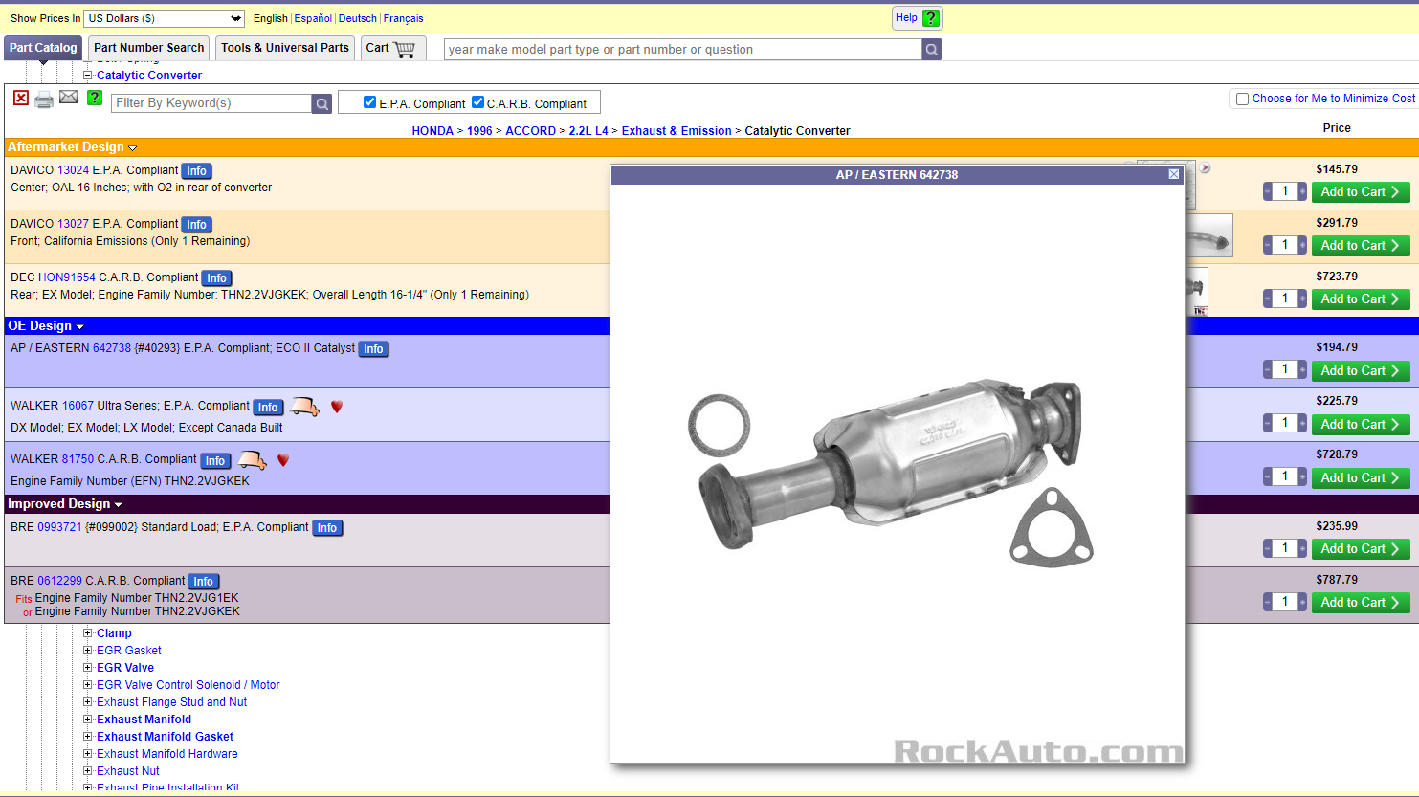Enable Choose for Me to Minimize Cost

pyautogui.click(x=1242, y=99)
